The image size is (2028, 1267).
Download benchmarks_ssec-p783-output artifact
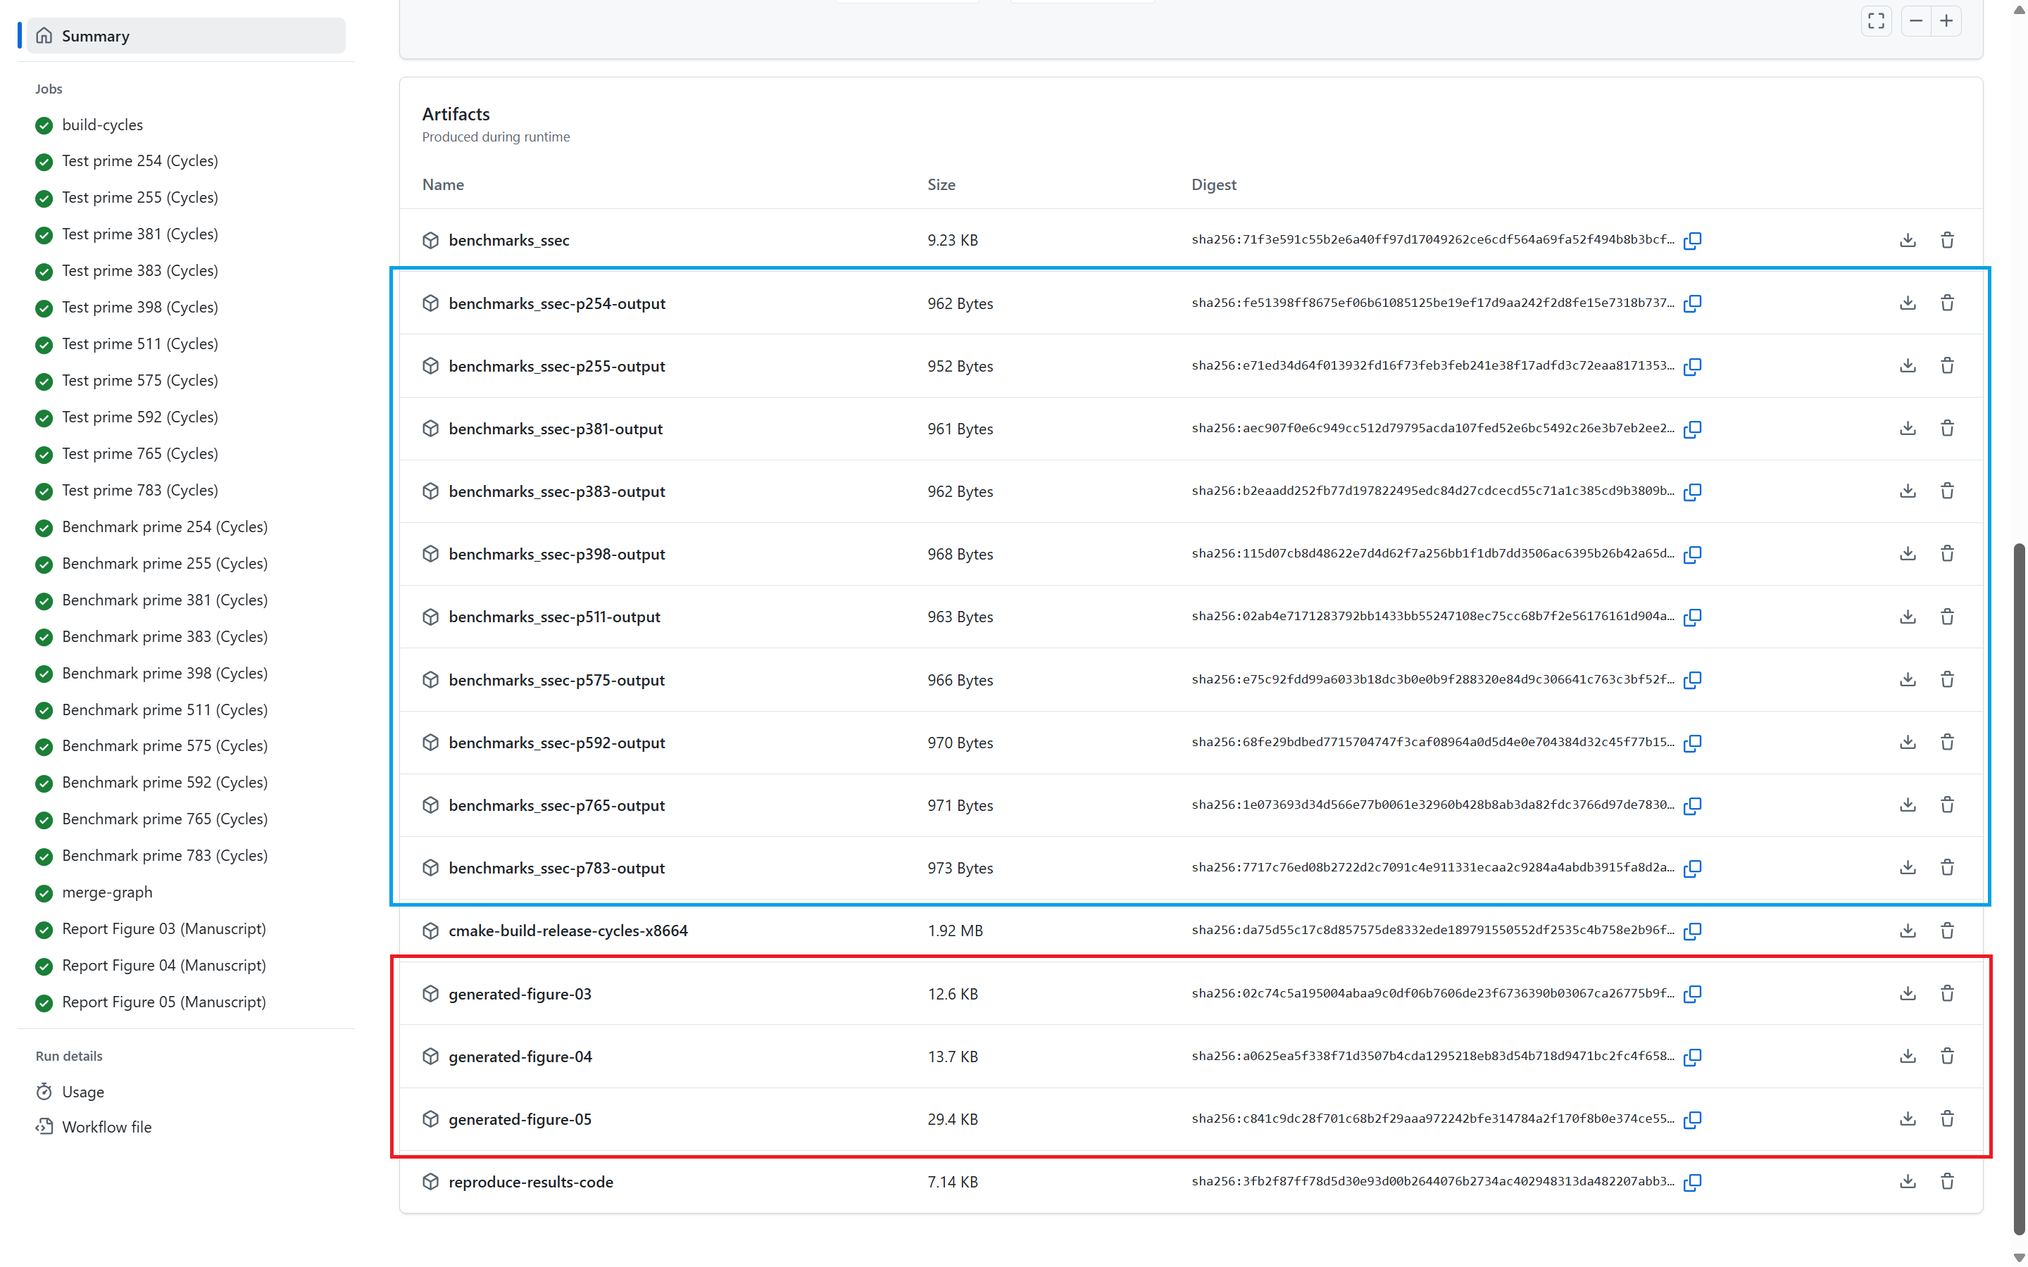coord(1908,868)
